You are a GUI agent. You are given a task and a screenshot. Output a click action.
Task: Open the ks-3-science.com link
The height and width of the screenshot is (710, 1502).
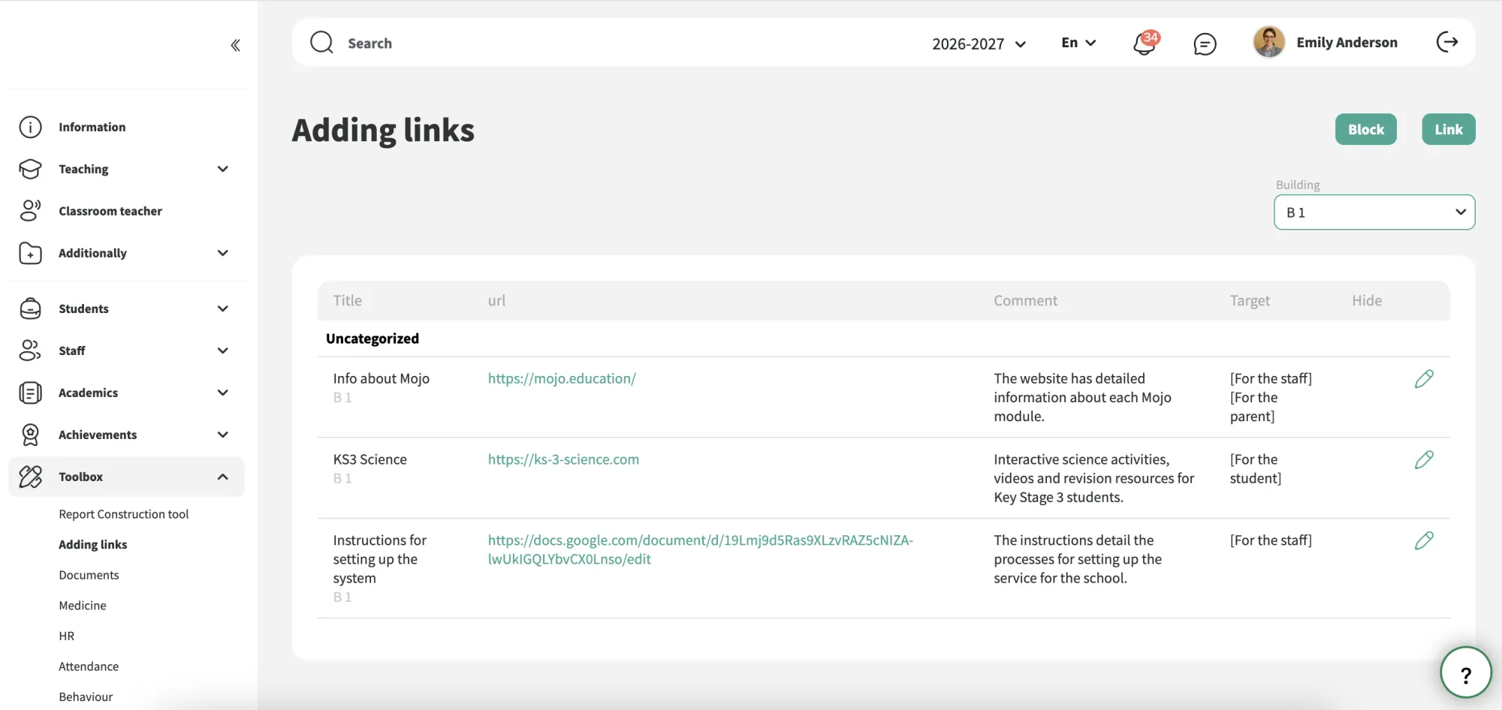(x=563, y=460)
